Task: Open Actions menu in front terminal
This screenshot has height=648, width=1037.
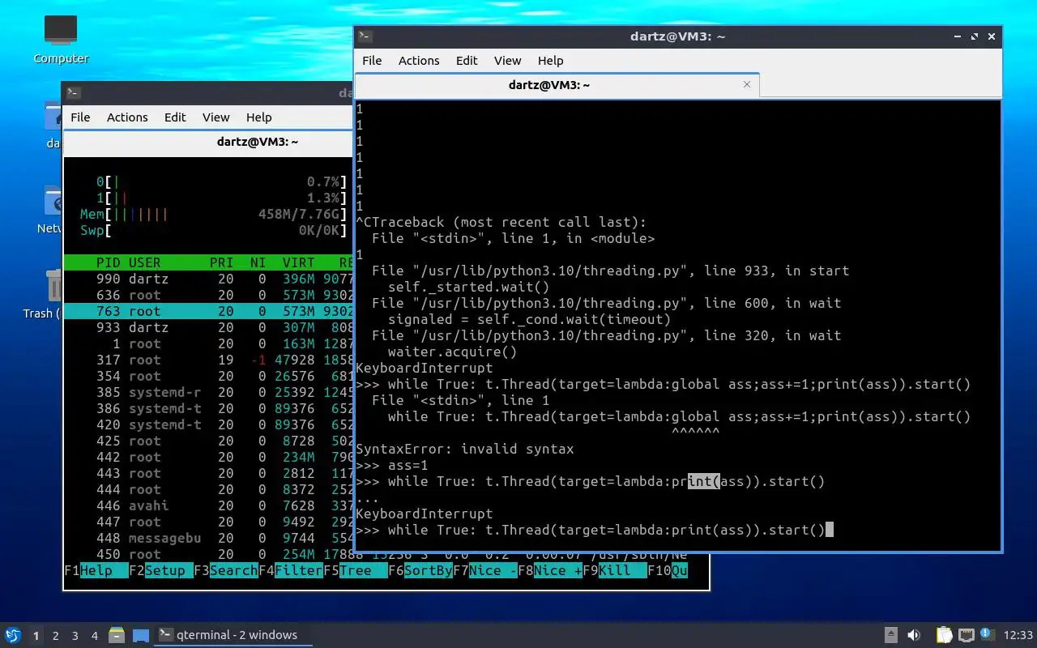Action: click(x=419, y=61)
